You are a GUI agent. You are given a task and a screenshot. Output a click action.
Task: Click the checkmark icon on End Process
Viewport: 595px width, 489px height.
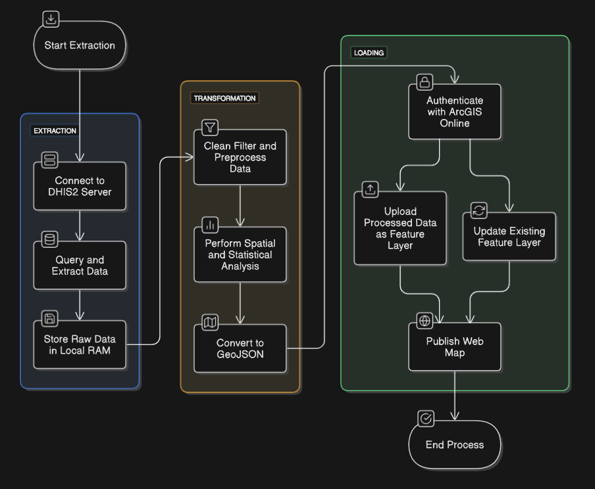pos(426,418)
